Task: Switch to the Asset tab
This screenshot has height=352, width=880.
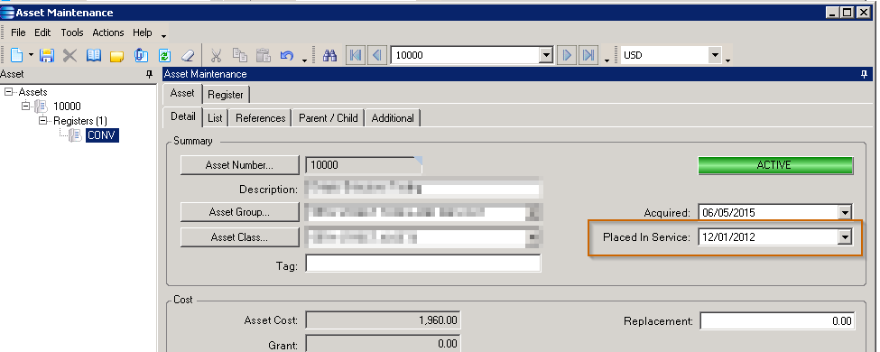Action: [181, 93]
